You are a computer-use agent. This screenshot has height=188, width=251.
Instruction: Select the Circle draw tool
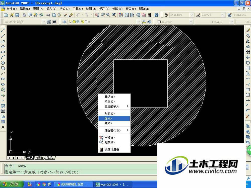click(3, 63)
